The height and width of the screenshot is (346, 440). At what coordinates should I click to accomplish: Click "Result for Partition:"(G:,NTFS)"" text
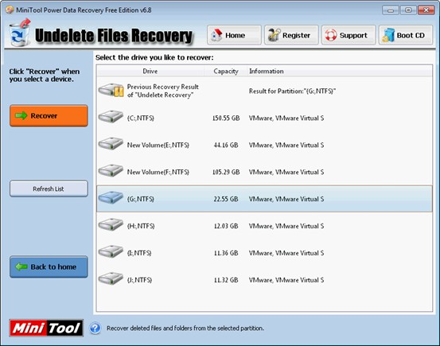pos(292,91)
